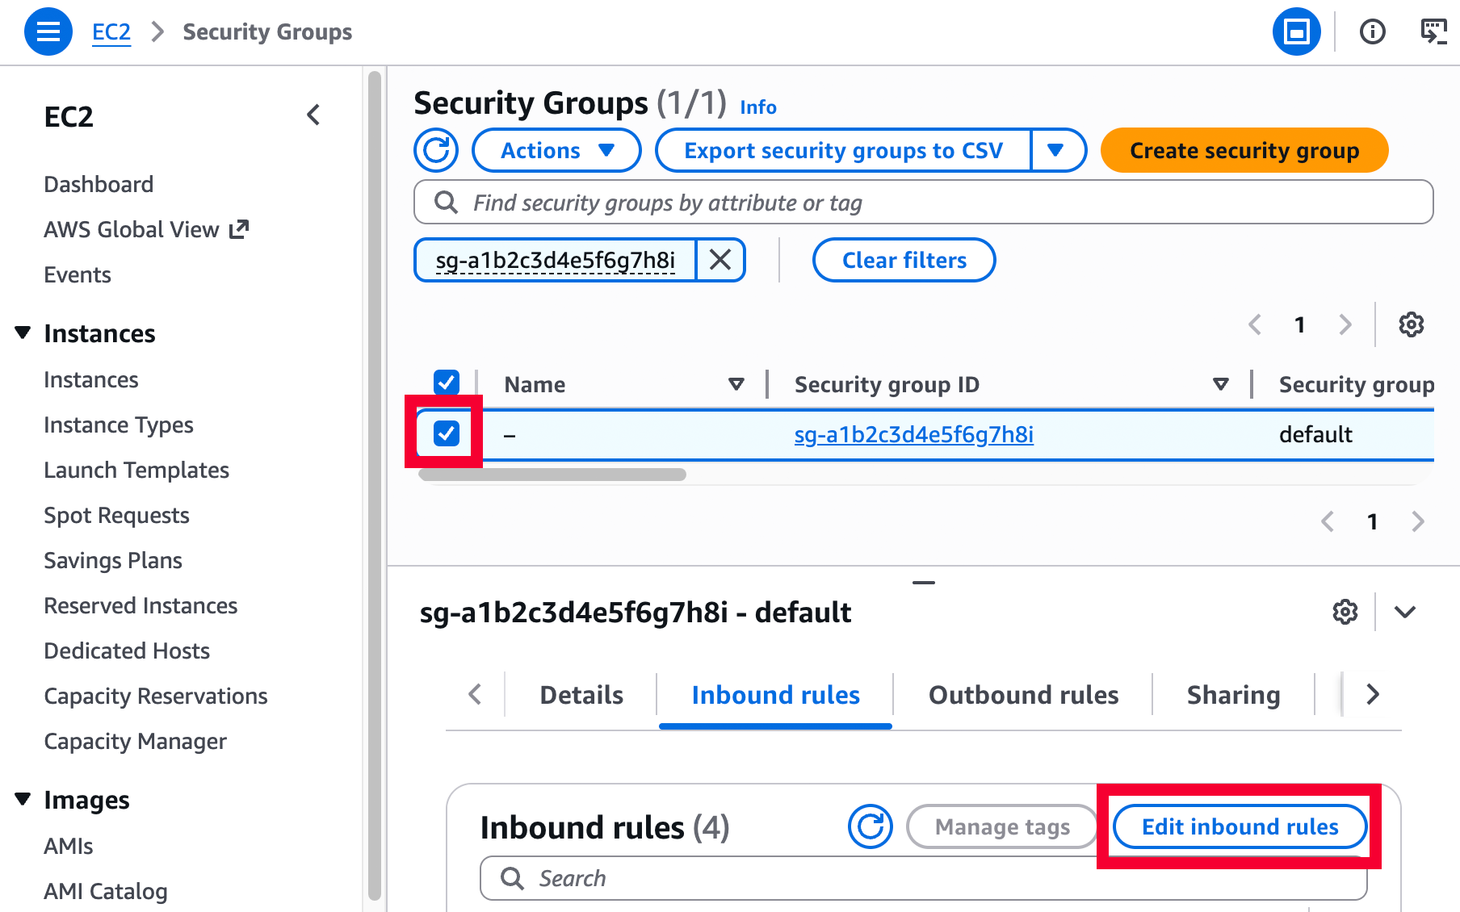
Task: Collapse the Instances sidebar section
Action: point(23,333)
